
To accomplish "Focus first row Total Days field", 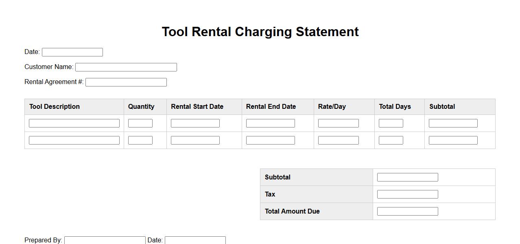I will (391, 123).
